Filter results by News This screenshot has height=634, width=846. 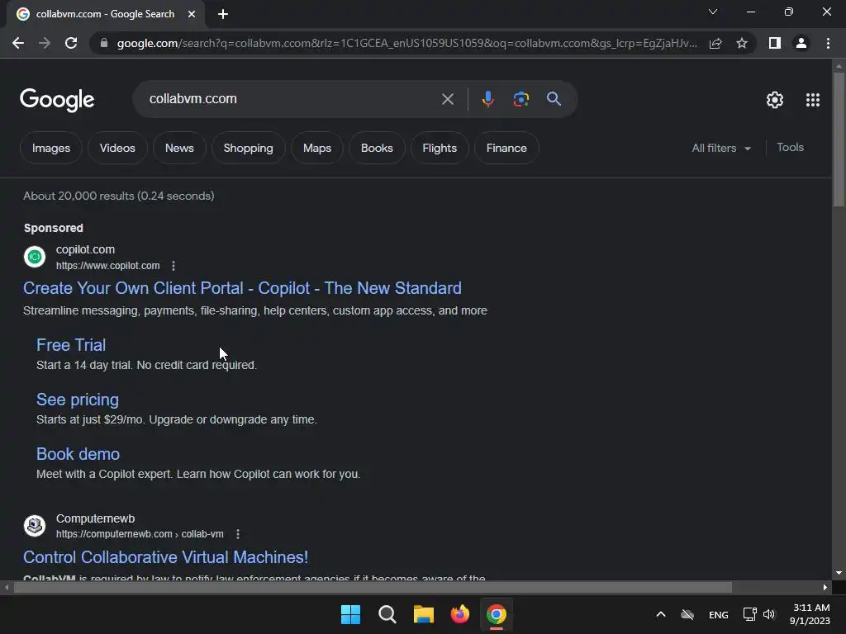(x=179, y=148)
